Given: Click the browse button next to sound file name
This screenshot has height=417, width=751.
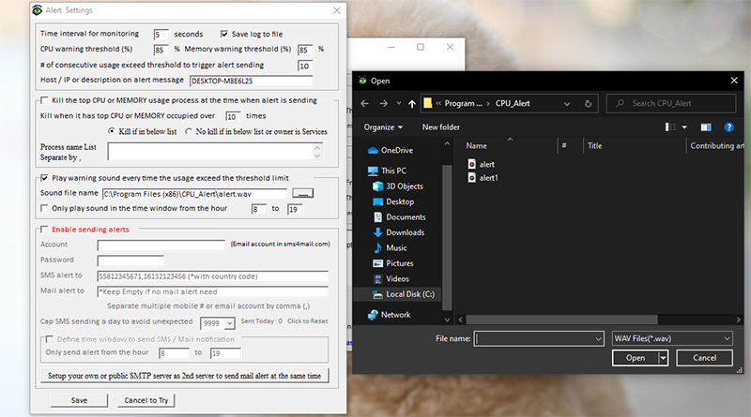Looking at the screenshot, I should click(x=302, y=193).
